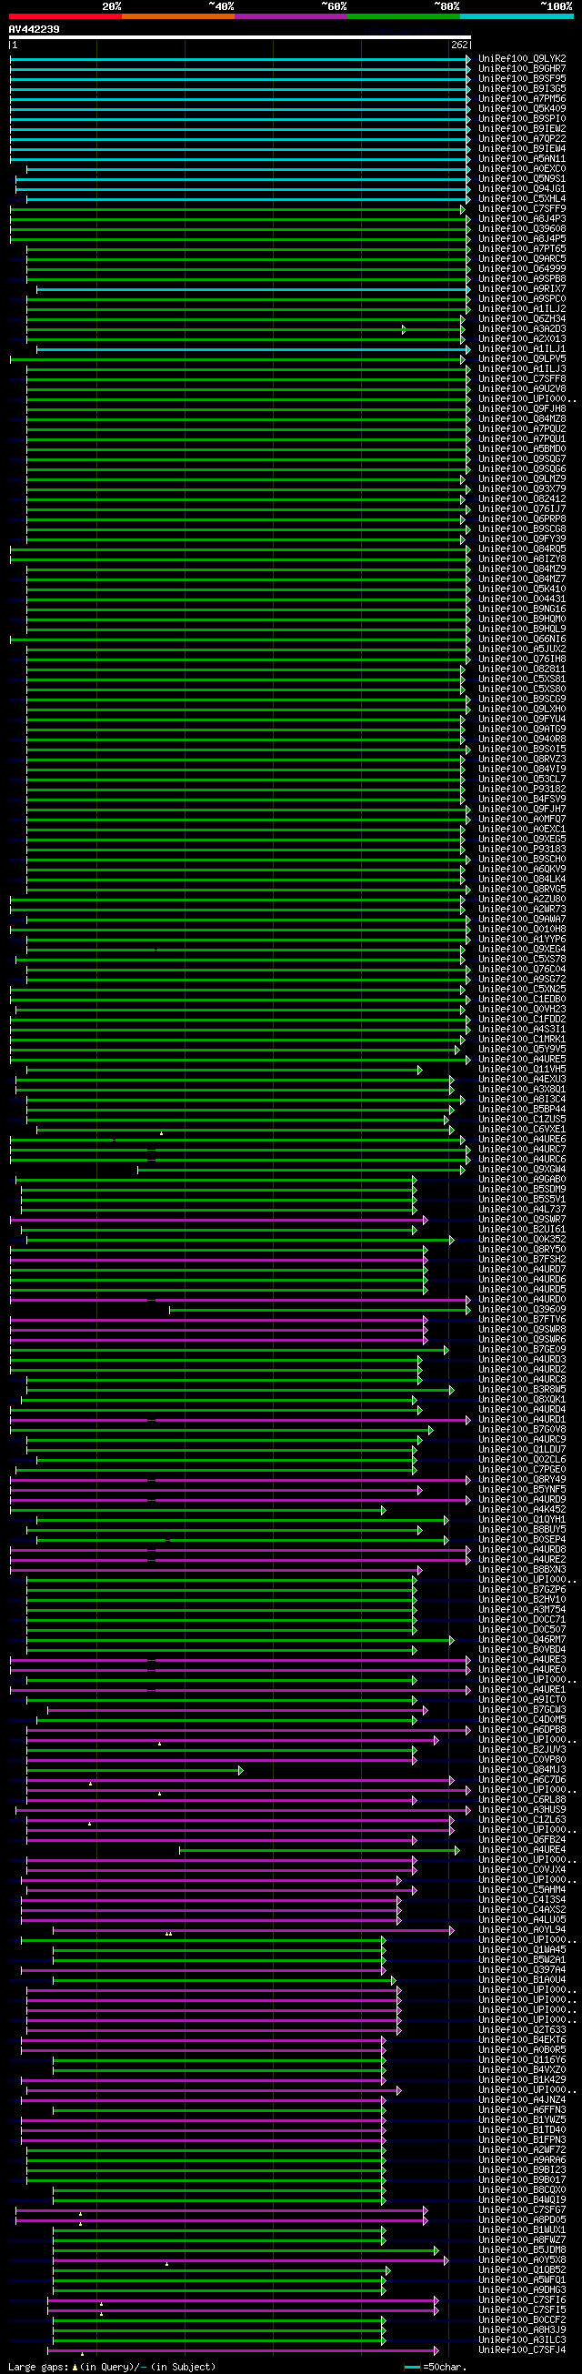Screen dimensions: 582x2374
Task: Open the UniRef100_Q39608 entry
Action: click(x=522, y=229)
